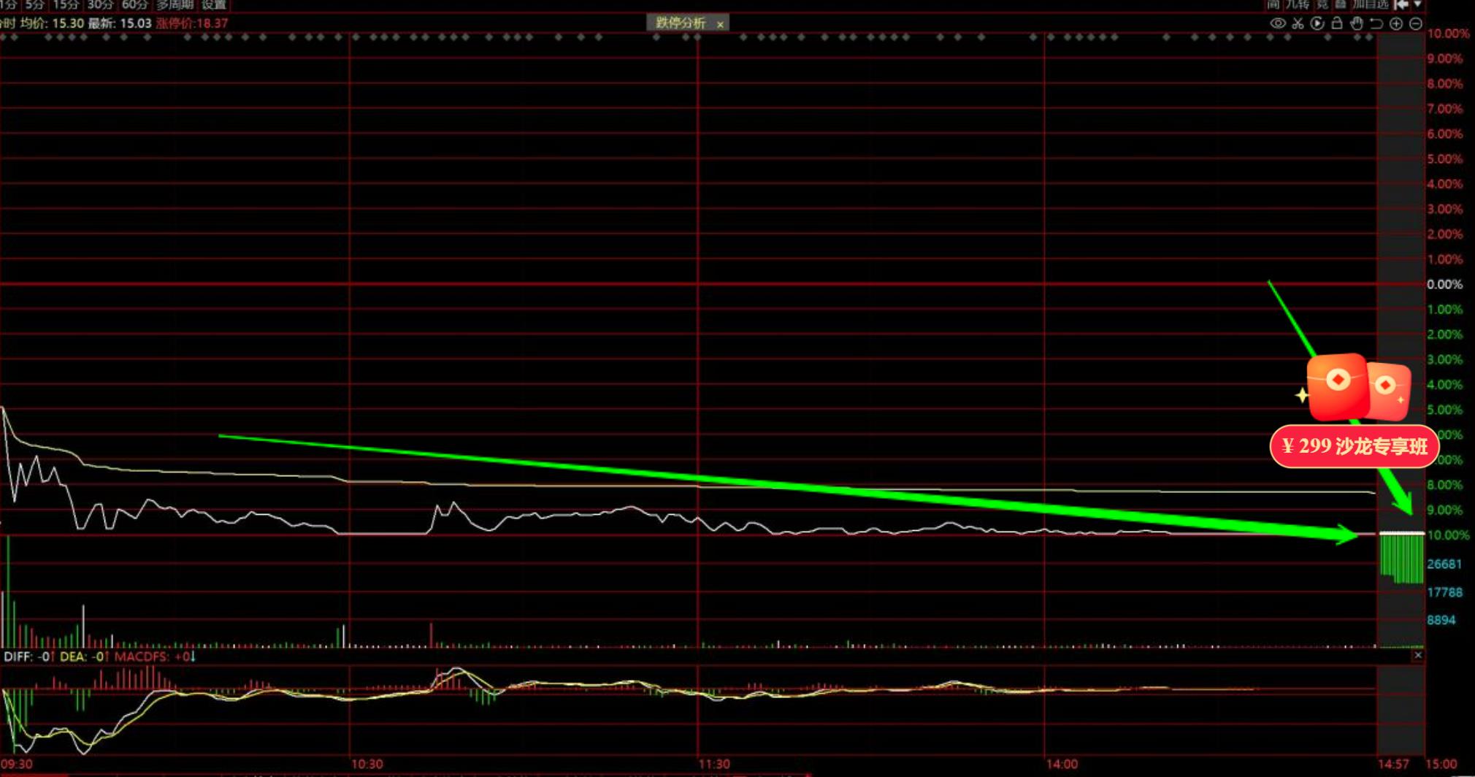The height and width of the screenshot is (777, 1475).
Task: Switch to the 5分 period tab
Action: (x=34, y=4)
